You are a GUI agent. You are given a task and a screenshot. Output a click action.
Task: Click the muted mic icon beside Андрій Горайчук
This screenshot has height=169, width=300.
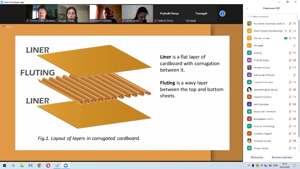[290, 97]
